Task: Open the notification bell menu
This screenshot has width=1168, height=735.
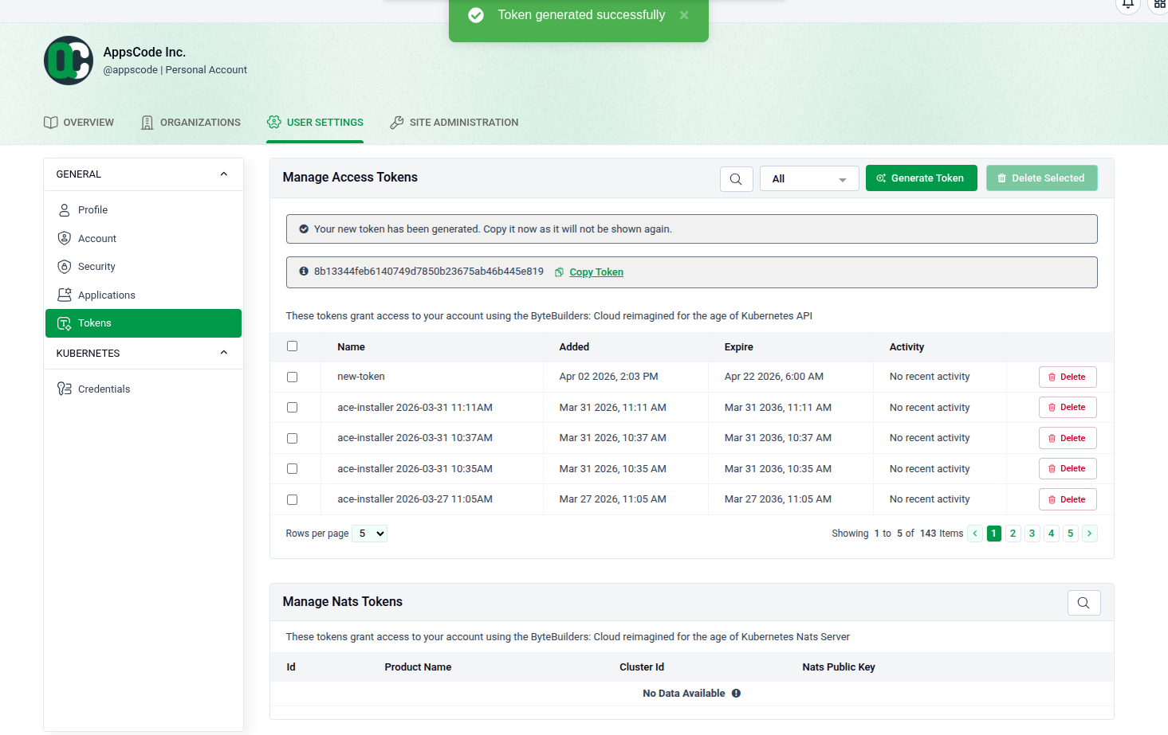Action: (x=1128, y=5)
